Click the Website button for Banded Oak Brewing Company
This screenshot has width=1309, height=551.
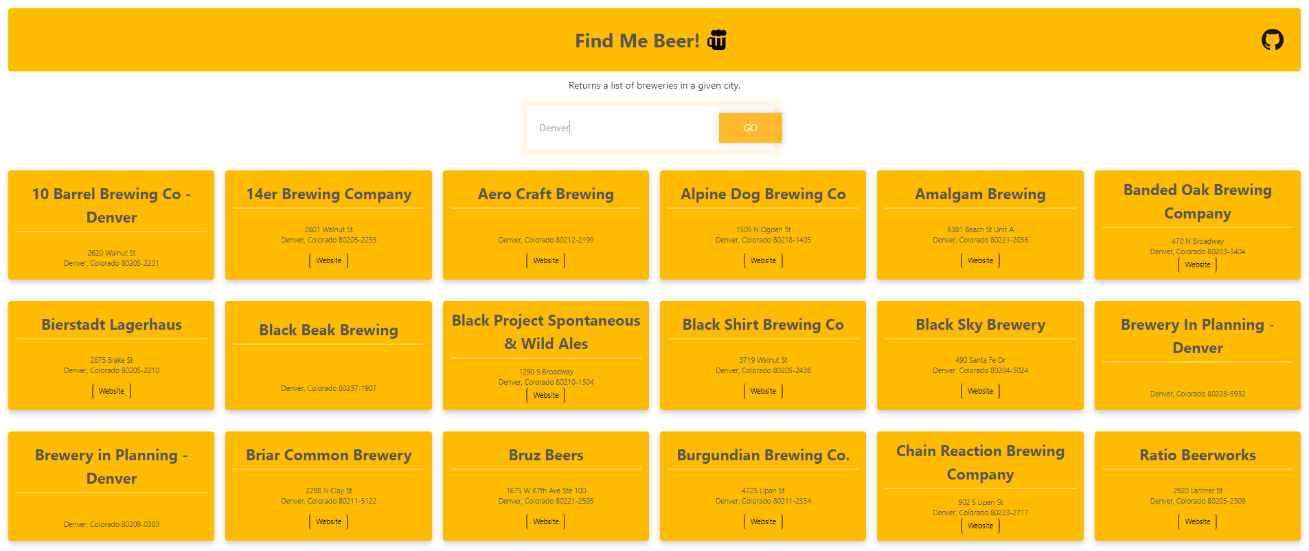pyautogui.click(x=1196, y=265)
